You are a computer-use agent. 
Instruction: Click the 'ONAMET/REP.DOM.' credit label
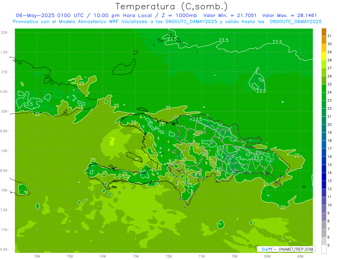pyautogui.click(x=296, y=249)
